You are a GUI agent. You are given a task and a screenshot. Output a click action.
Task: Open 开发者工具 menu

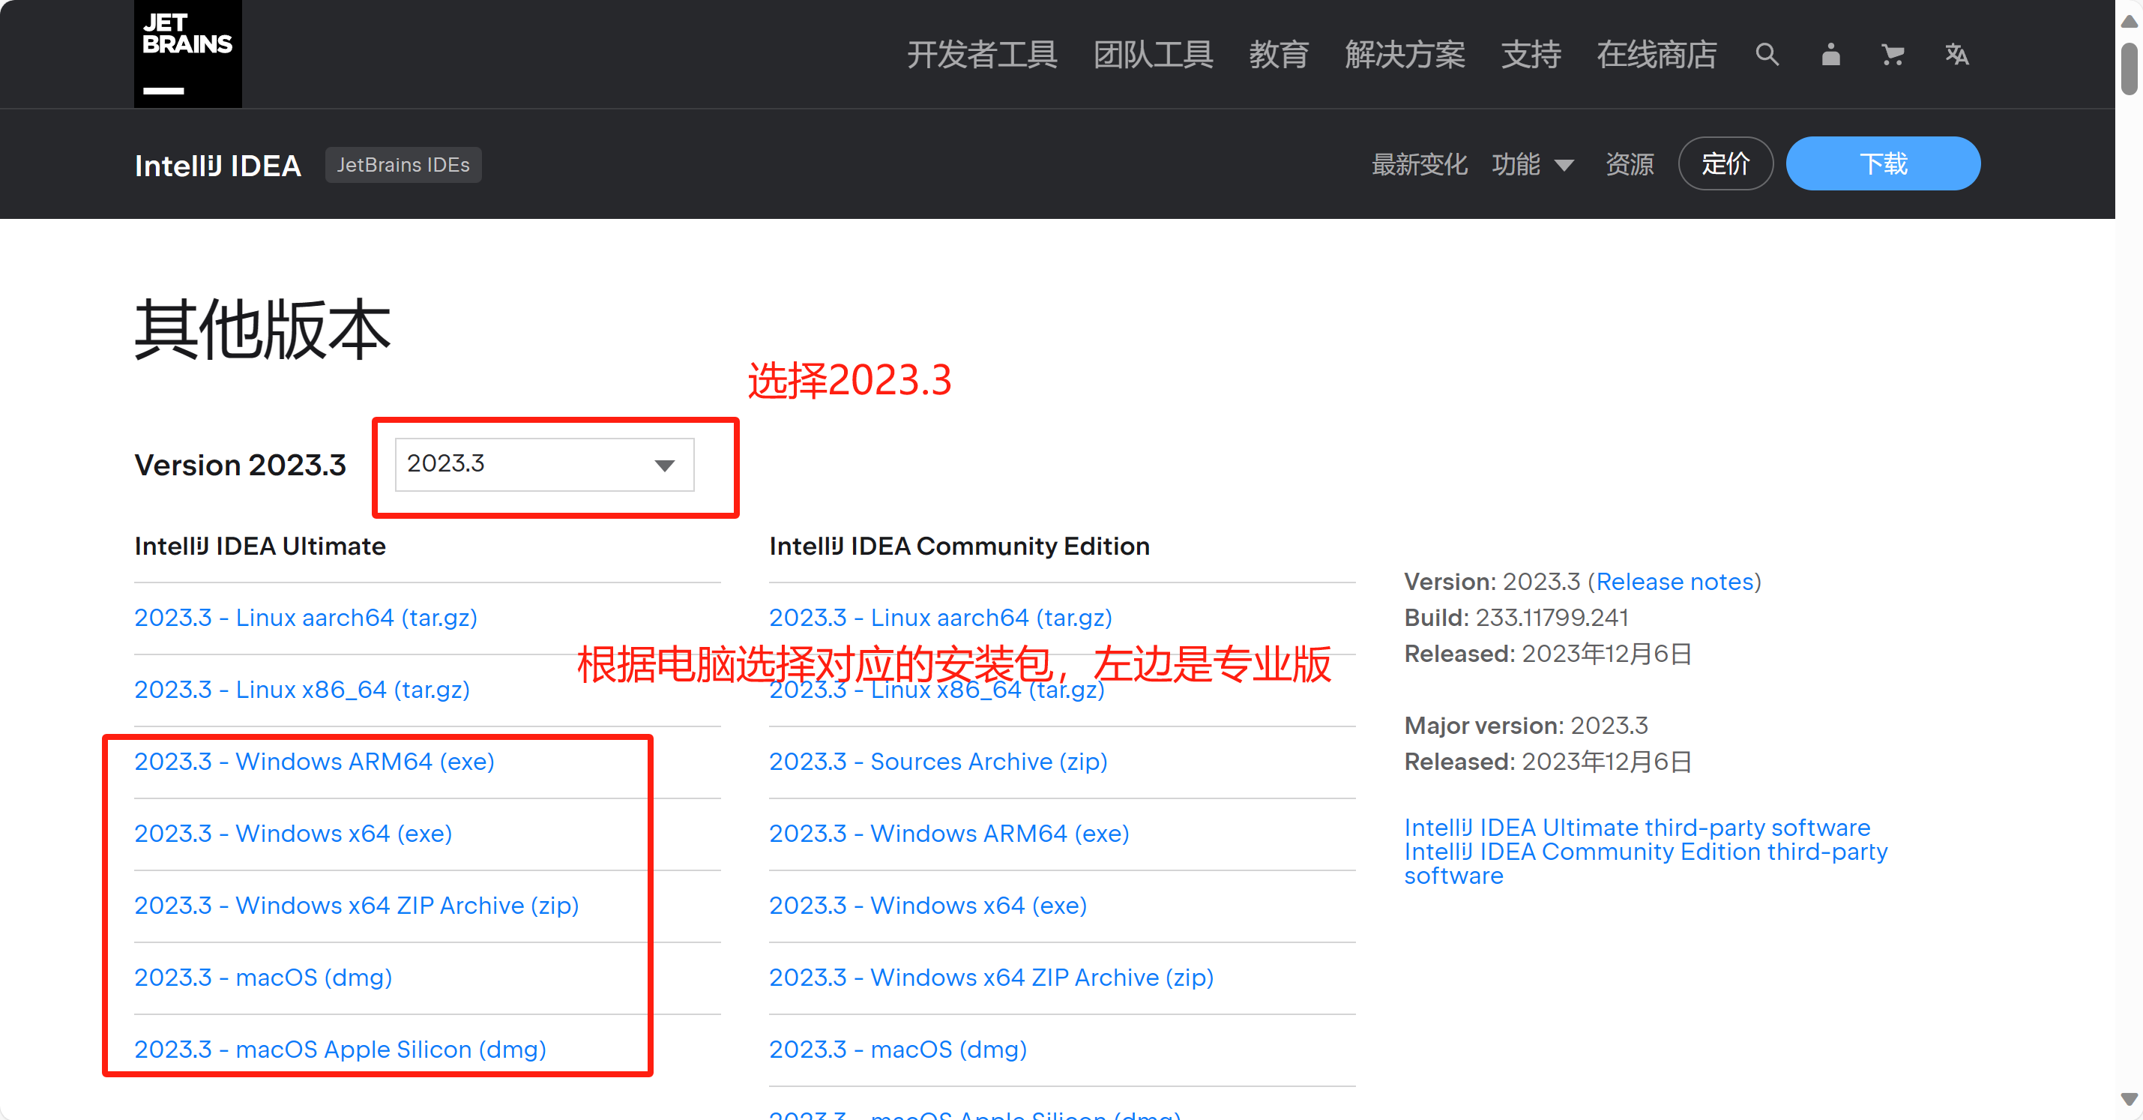coord(982,55)
